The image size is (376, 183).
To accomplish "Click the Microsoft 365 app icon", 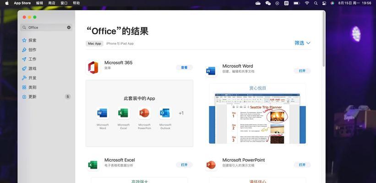I will click(x=93, y=68).
